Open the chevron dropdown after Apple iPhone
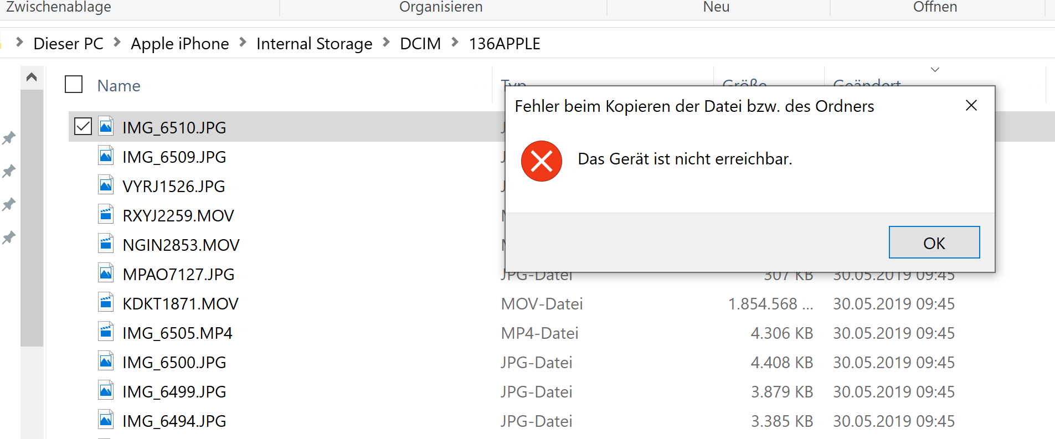Image resolution: width=1055 pixels, height=439 pixels. (243, 43)
